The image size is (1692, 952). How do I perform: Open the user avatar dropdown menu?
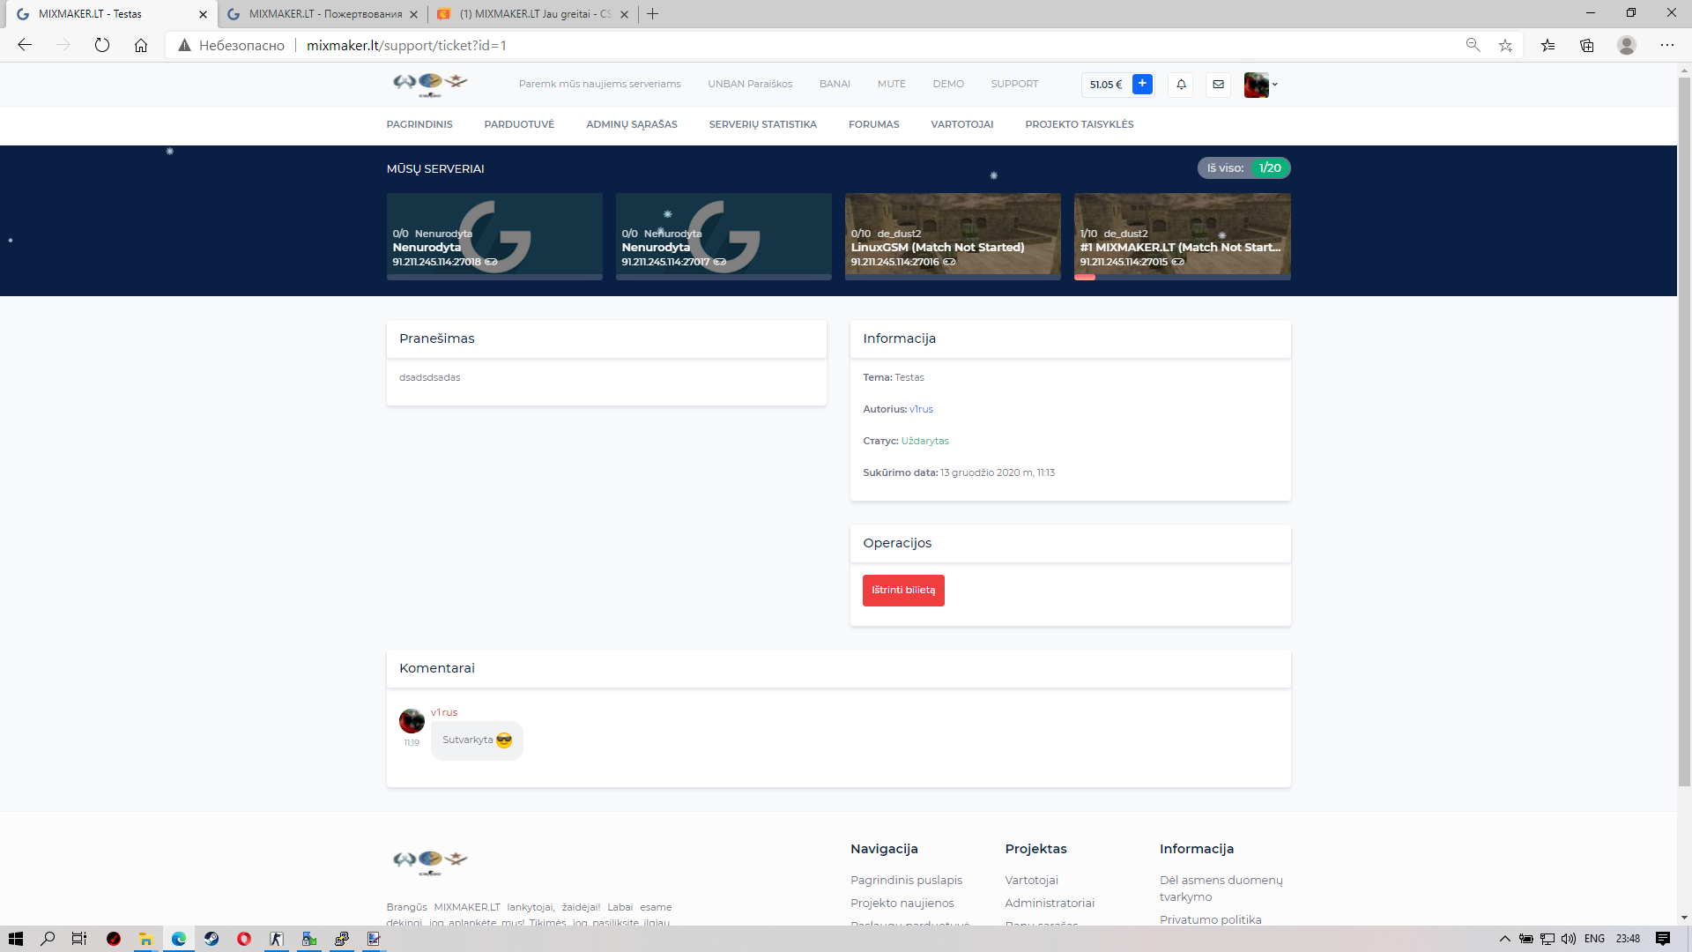click(x=1260, y=85)
